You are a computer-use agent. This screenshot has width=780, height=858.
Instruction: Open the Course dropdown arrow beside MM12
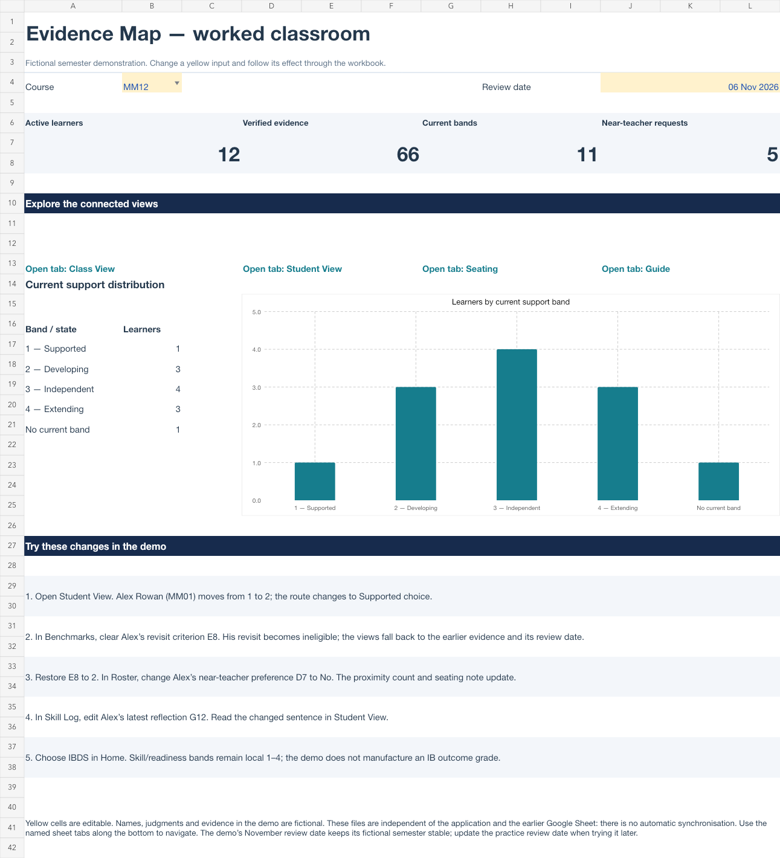point(177,83)
